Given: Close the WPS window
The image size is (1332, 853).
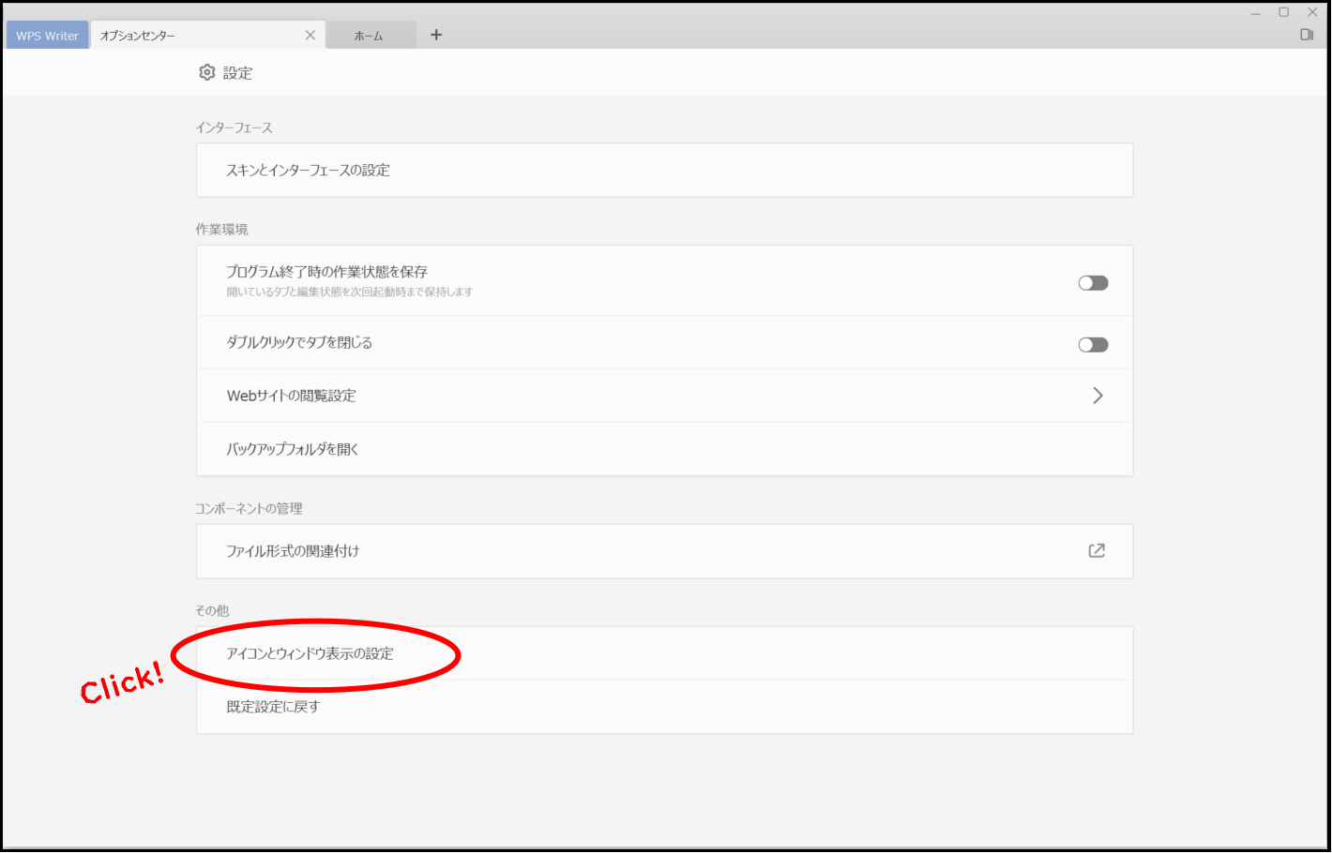Looking at the screenshot, I should pyautogui.click(x=1312, y=12).
